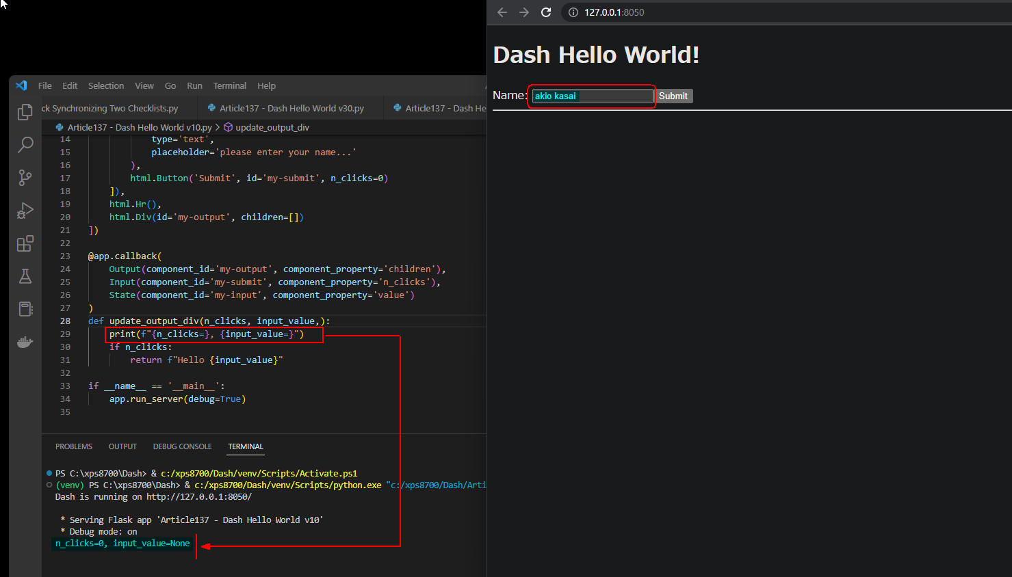Screen dimensions: 1012x577
Task: Click the if __name__ == '__main__' line
Action: [x=157, y=386]
